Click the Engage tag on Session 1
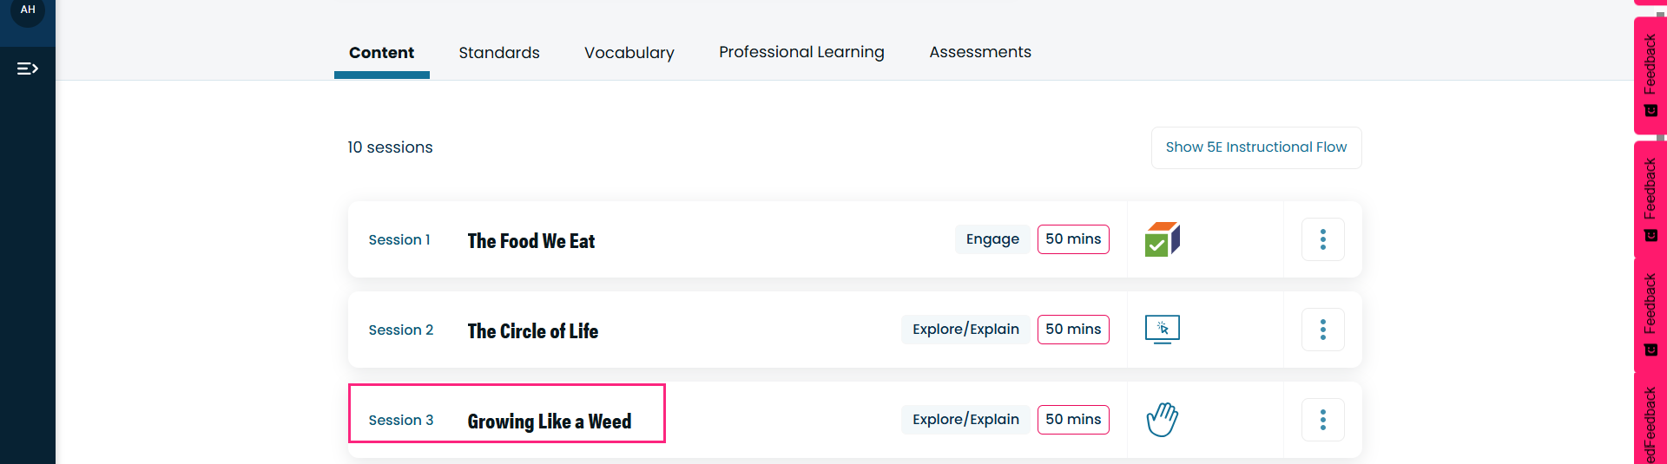1667x464 pixels. pyautogui.click(x=992, y=239)
